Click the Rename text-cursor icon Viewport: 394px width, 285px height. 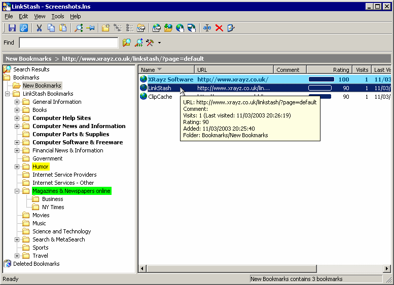[x=207, y=28]
